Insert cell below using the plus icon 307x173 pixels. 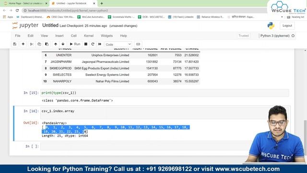point(23,44)
